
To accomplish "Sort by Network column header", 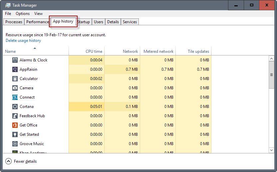I will 122,51.
